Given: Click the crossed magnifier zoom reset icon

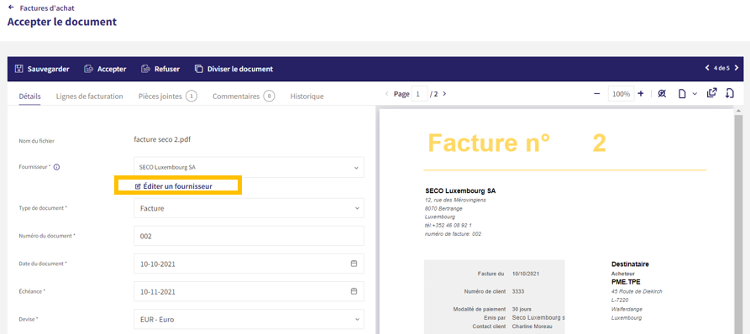Looking at the screenshot, I should tap(662, 94).
